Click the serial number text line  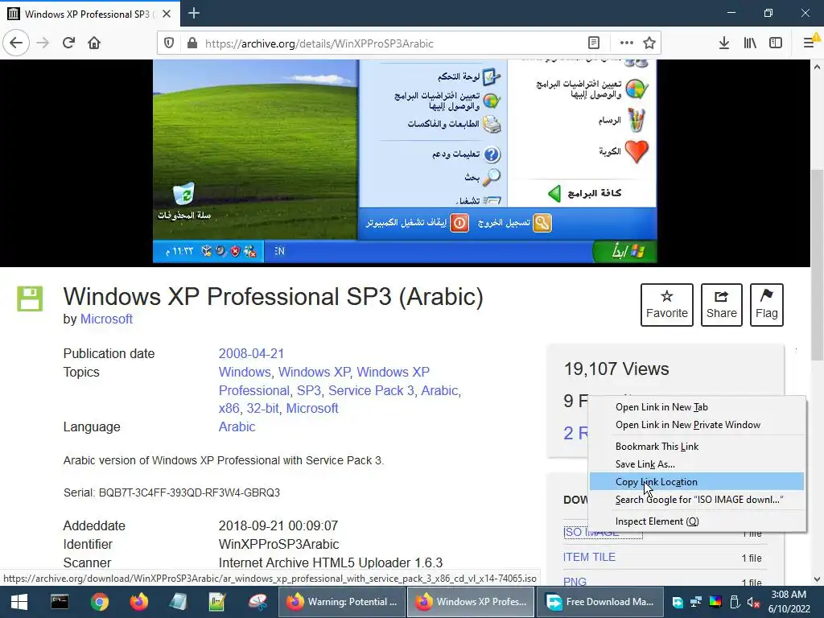click(171, 493)
